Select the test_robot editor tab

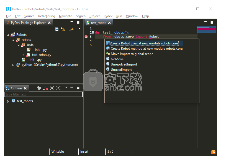pos(98,23)
